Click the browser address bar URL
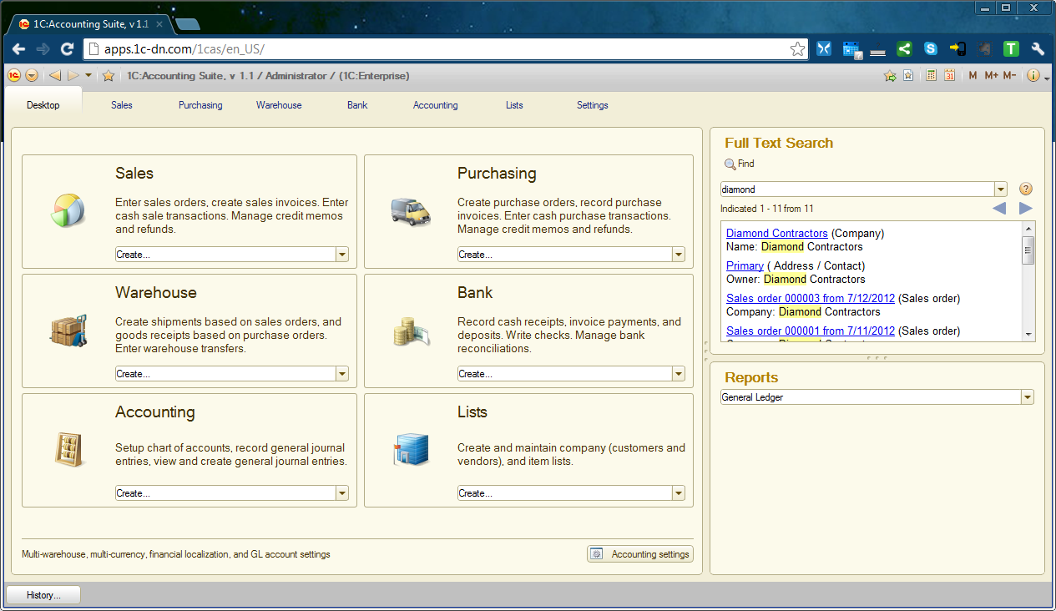This screenshot has width=1056, height=611. pos(184,49)
